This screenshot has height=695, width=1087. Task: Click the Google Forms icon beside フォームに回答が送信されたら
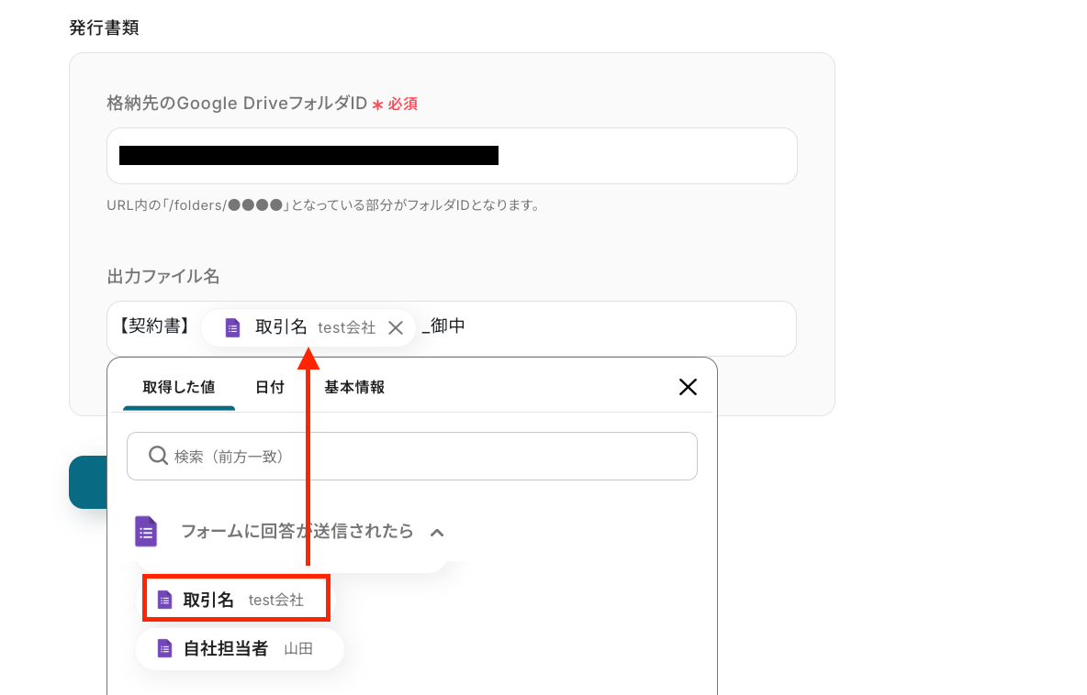(146, 532)
